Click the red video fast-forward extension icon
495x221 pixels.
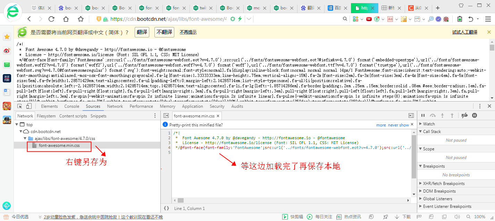tap(369, 19)
